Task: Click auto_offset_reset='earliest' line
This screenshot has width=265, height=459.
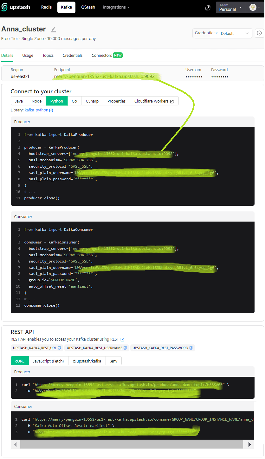Action: [x=61, y=286]
